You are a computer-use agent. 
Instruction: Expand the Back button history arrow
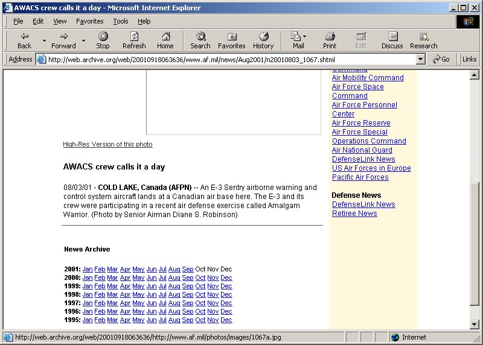click(44, 41)
